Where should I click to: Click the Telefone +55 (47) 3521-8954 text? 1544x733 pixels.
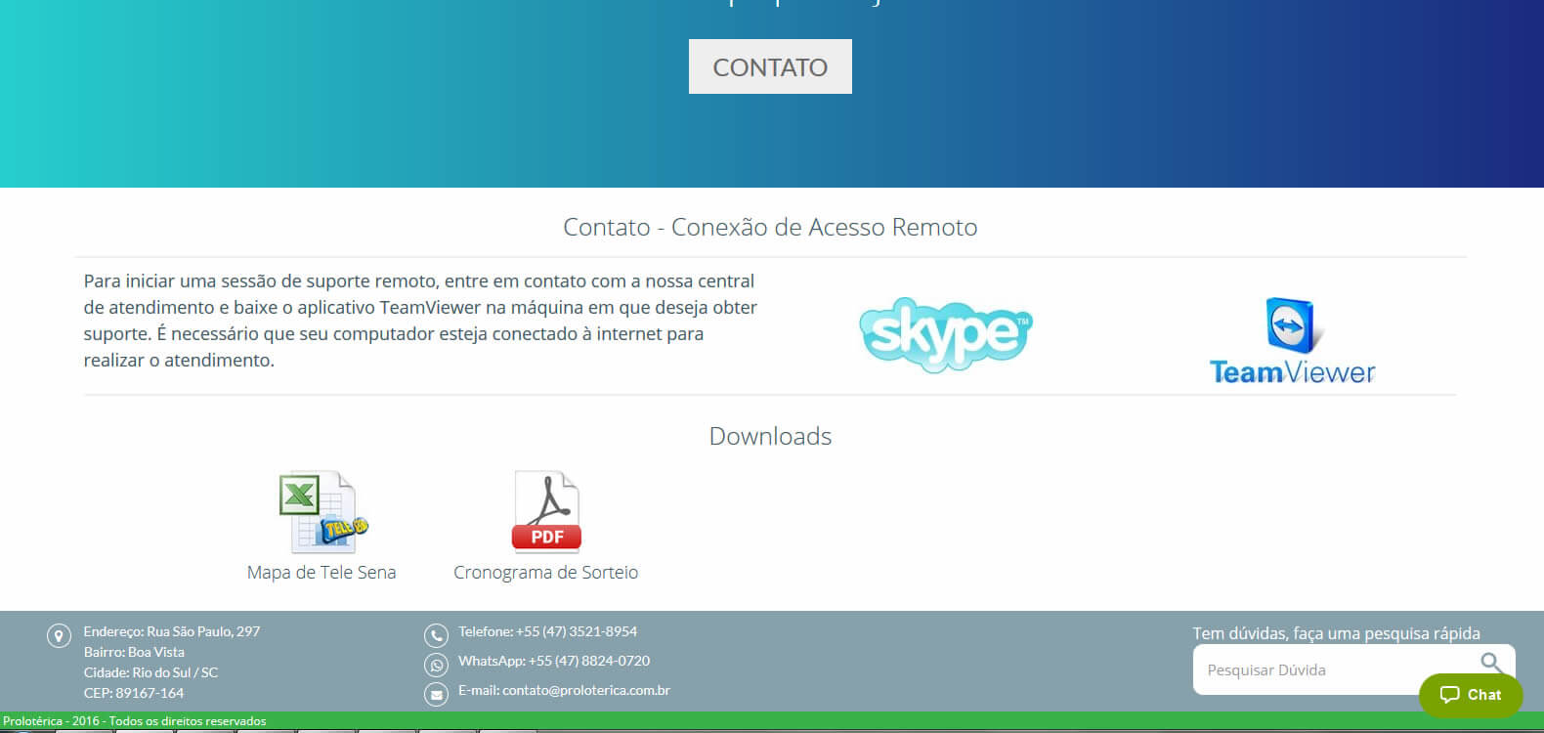point(547,631)
